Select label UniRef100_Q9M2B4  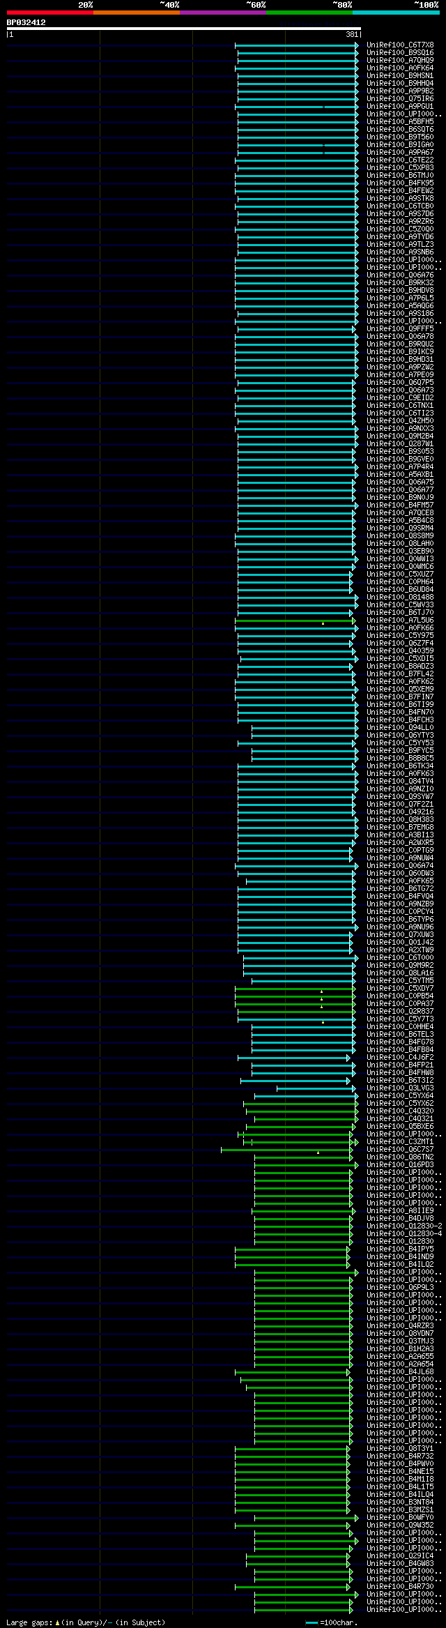pyautogui.click(x=400, y=436)
